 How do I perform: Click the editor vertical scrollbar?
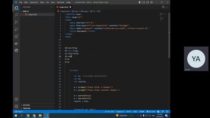pyautogui.click(x=169, y=35)
